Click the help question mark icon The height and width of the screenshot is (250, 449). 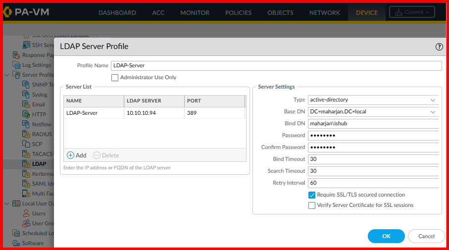439,47
